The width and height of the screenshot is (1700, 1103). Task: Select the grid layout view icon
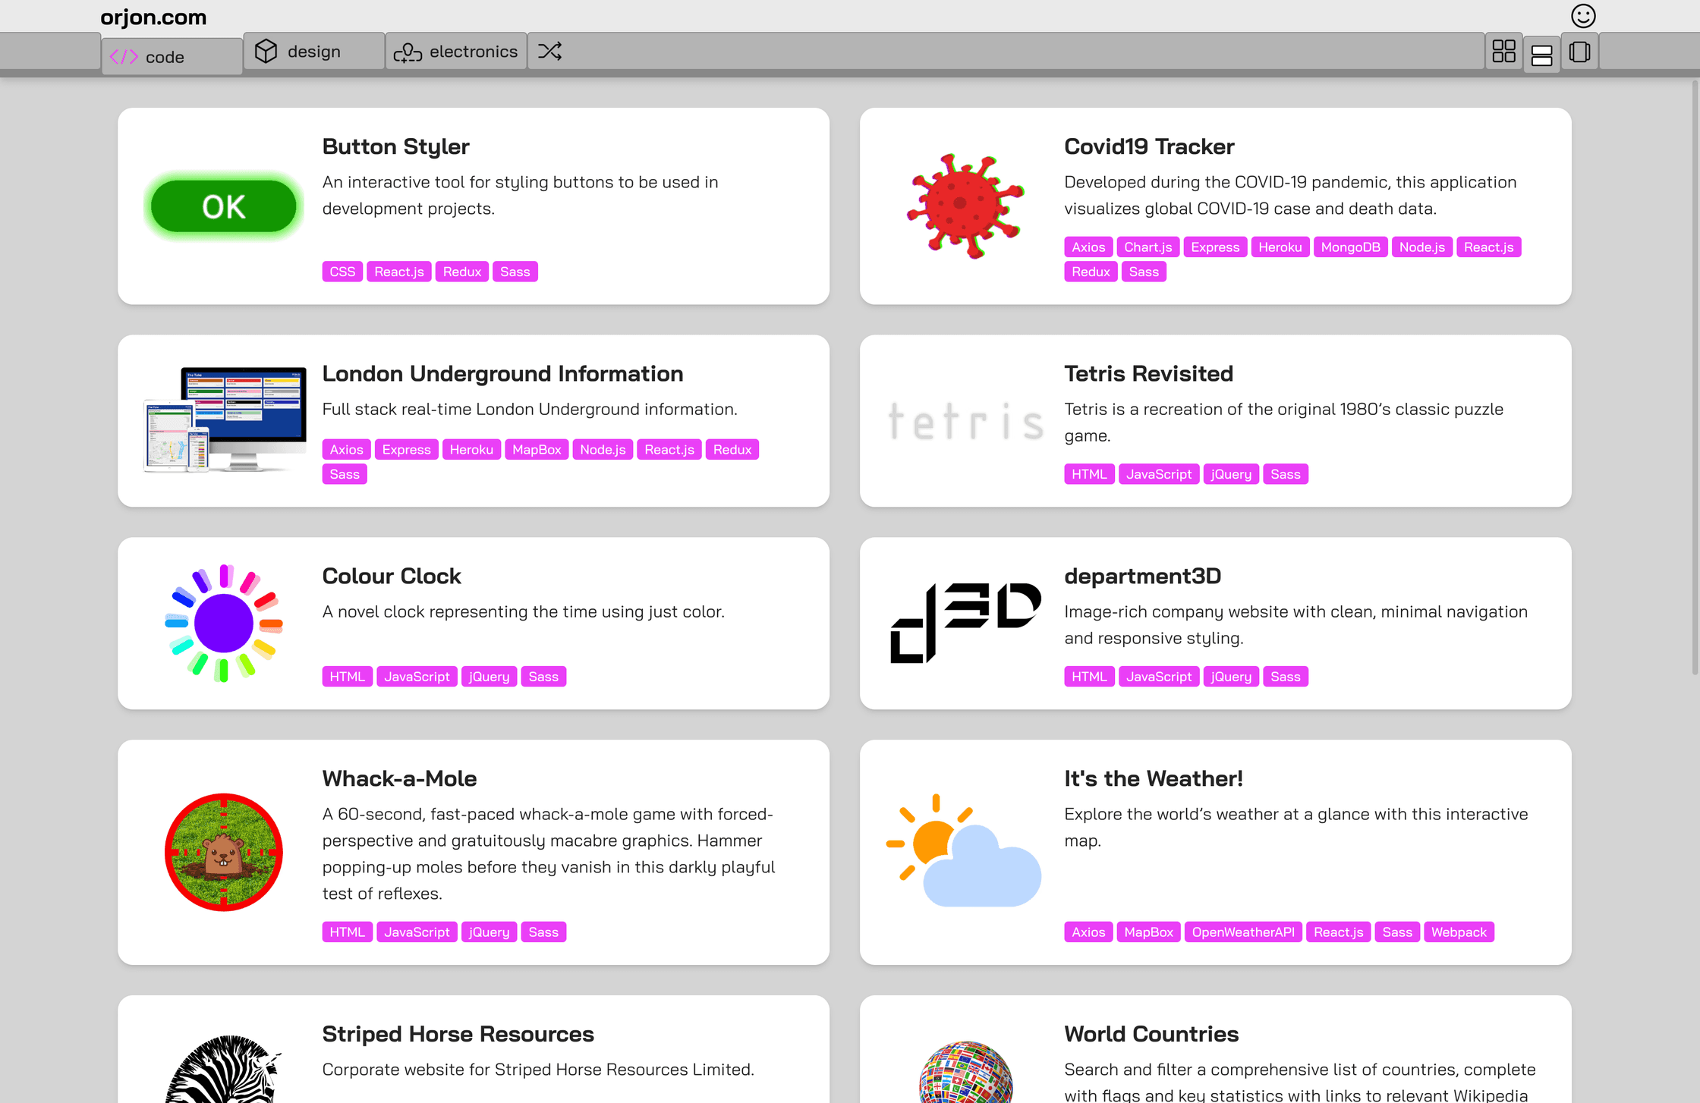pyautogui.click(x=1503, y=52)
